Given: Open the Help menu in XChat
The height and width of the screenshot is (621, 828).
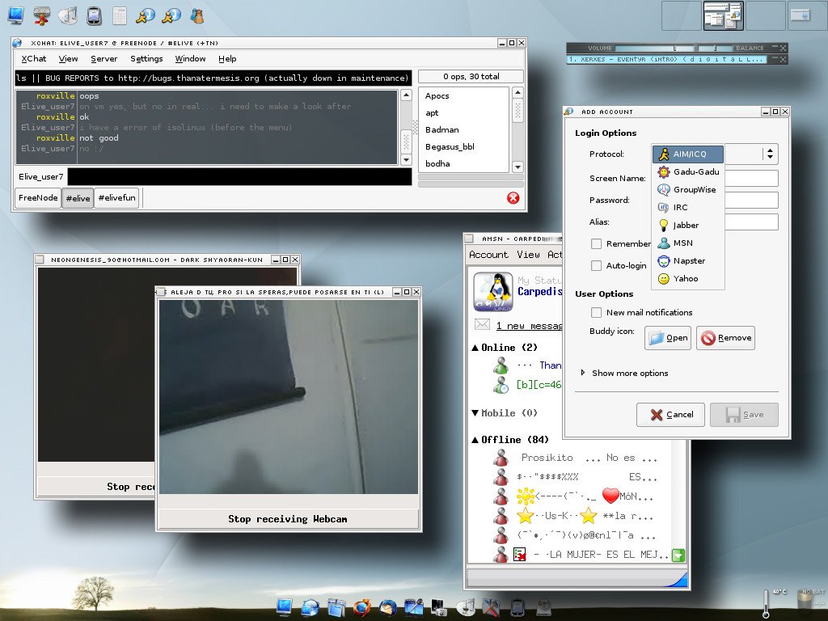Looking at the screenshot, I should pos(227,58).
